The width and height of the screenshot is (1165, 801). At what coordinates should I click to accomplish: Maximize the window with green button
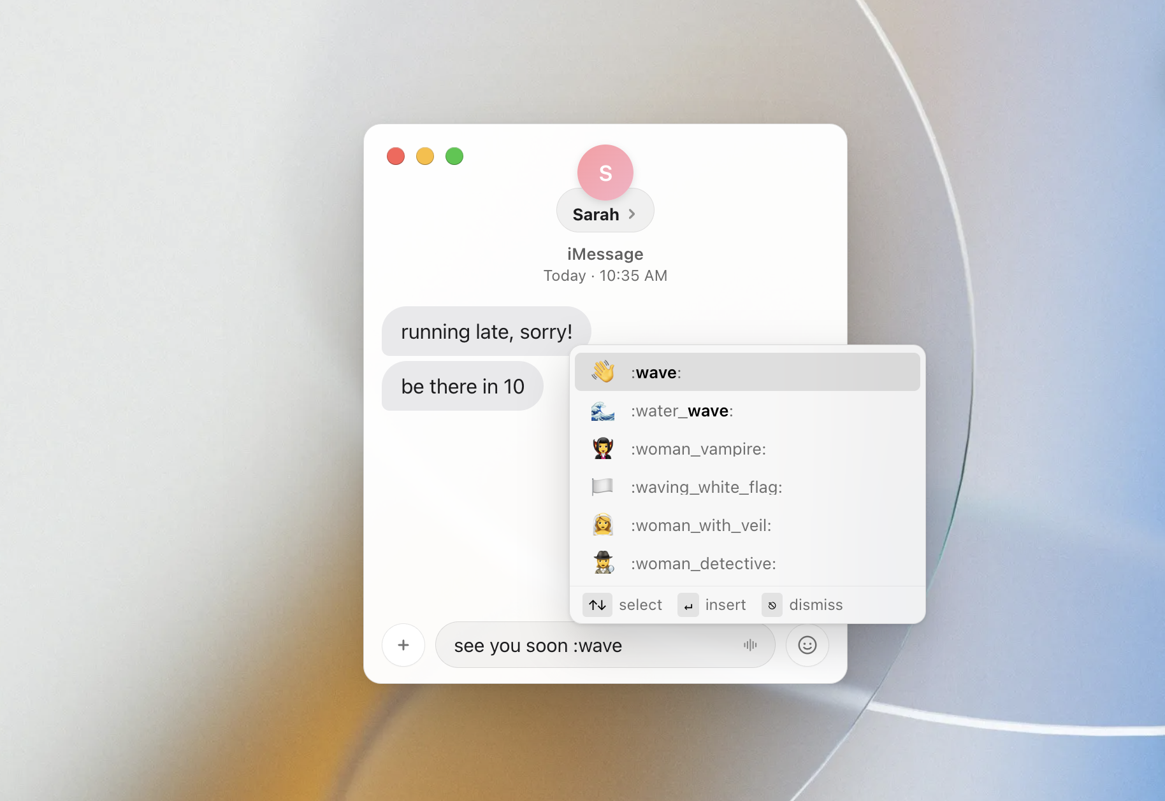(x=454, y=156)
